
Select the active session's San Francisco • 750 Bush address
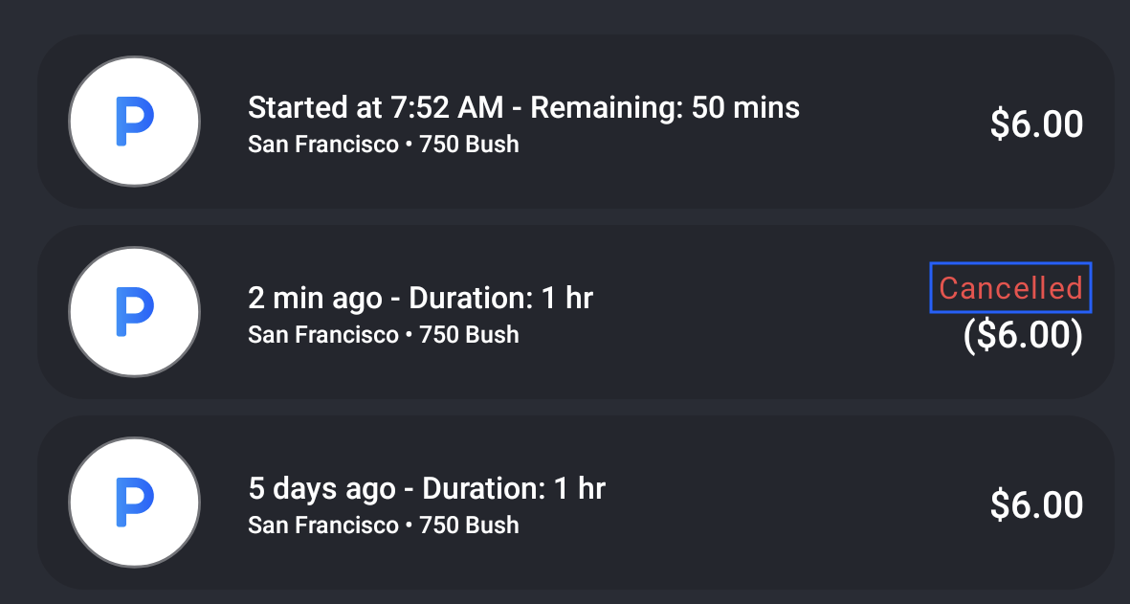(x=384, y=145)
